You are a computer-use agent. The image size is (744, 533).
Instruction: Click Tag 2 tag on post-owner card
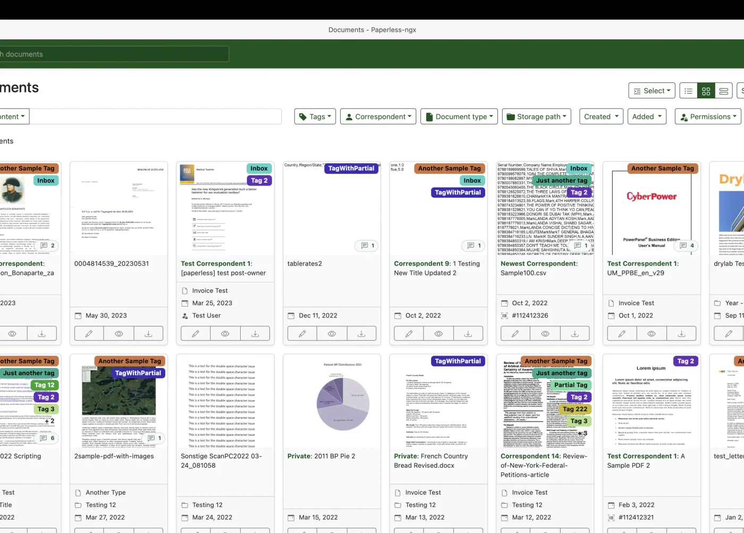[259, 181]
